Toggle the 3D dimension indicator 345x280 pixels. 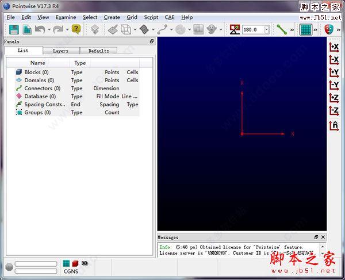[84, 263]
